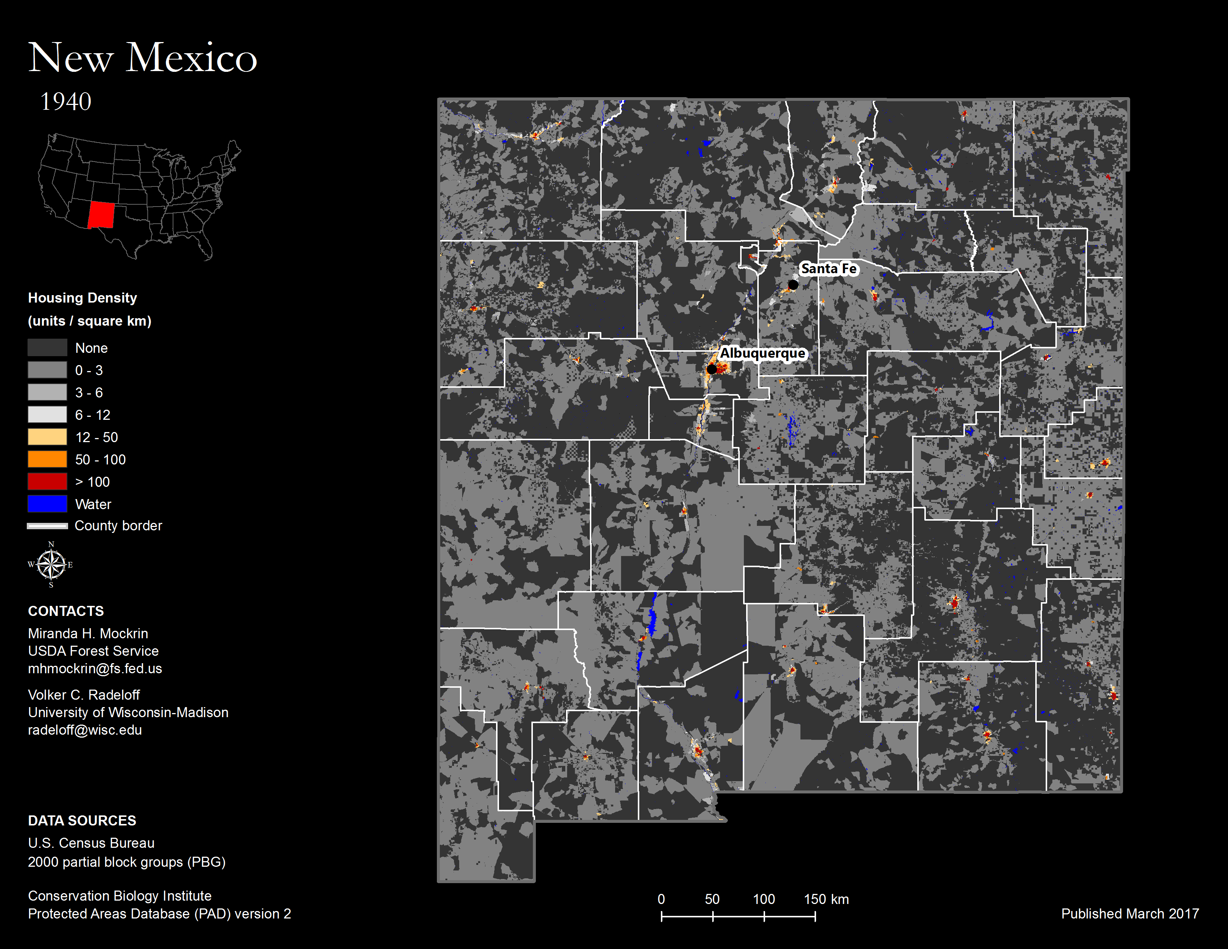The image size is (1228, 949).
Task: Click the name 'Volker C. Radeloff'
Action: 84,695
